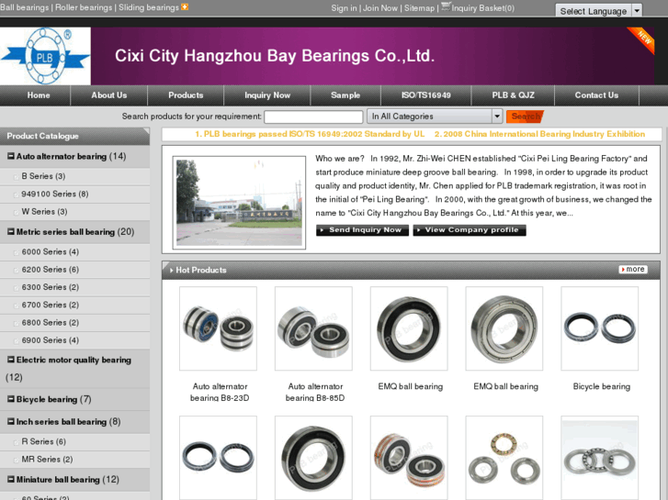Open the Inquiry Basket(0) link
668x500 pixels.
point(482,8)
